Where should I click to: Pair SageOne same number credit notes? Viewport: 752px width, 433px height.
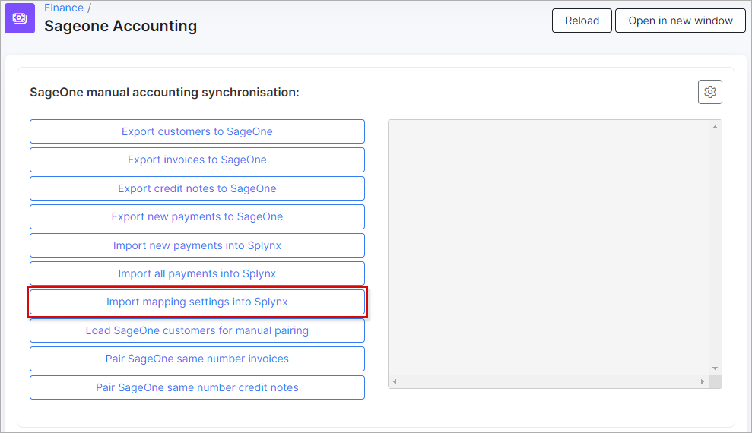tap(197, 387)
